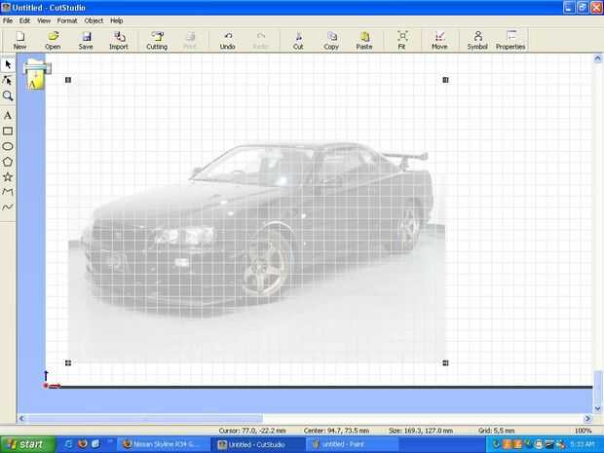
Task: Open the File menu
Action: pos(8,20)
